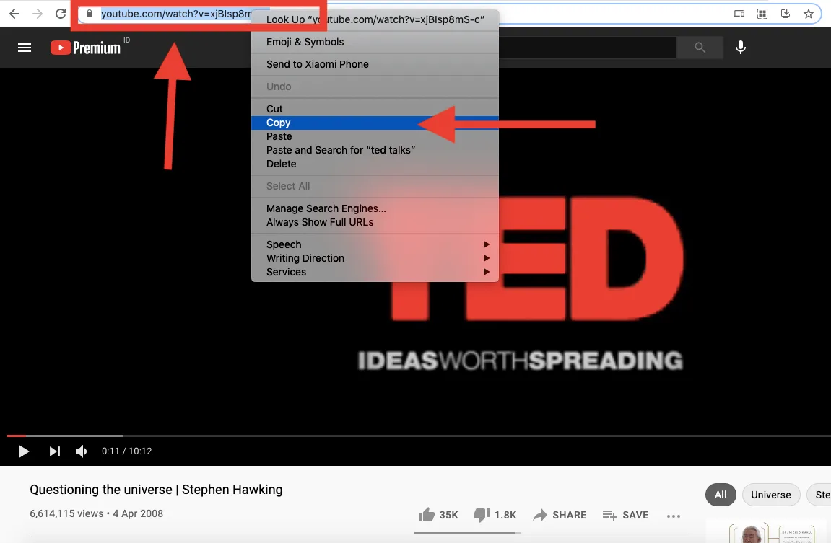Screen dimensions: 831x543
Task: Select the Universe filter chip
Action: point(770,495)
